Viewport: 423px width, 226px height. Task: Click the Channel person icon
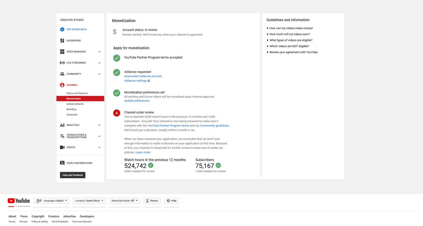62,85
